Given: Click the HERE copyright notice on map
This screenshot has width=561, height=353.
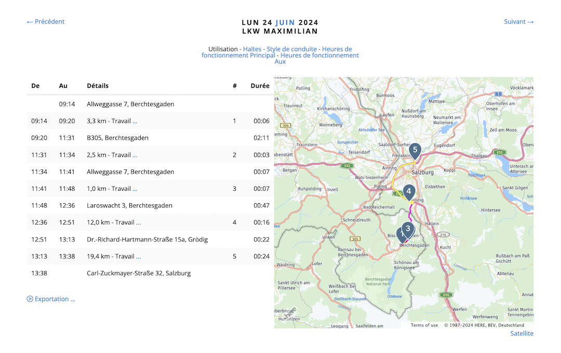Looking at the screenshot, I should [484, 325].
